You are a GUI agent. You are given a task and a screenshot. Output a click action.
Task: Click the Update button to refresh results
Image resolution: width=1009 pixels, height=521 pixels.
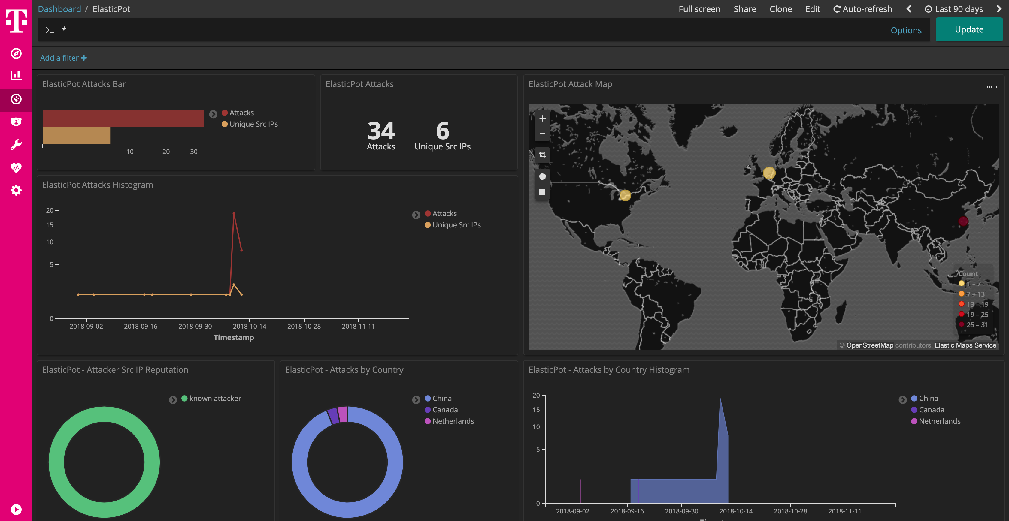point(969,29)
